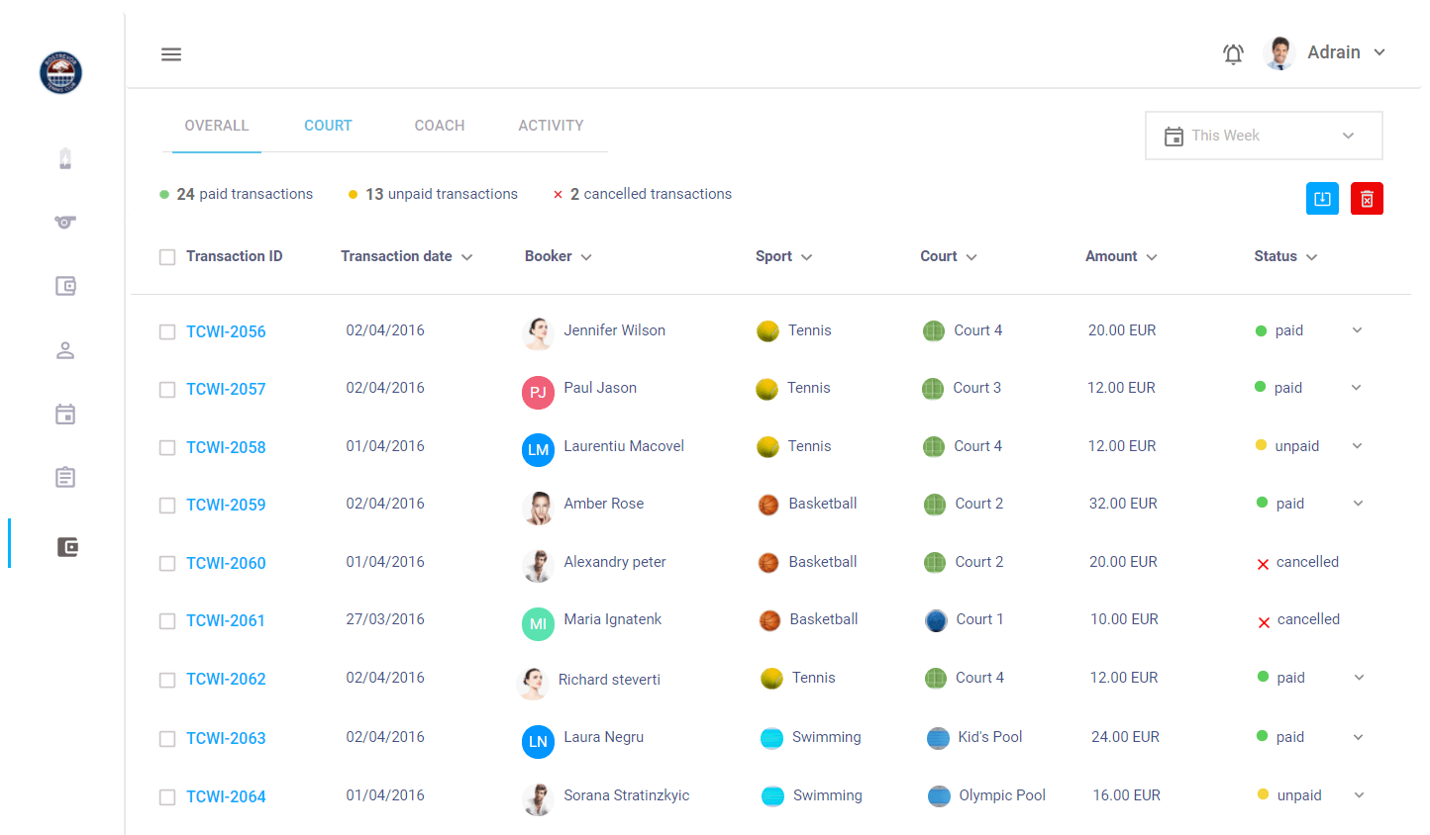This screenshot has height=835, width=1430.
Task: Expand Adrain user menu chevron
Action: pyautogui.click(x=1379, y=52)
